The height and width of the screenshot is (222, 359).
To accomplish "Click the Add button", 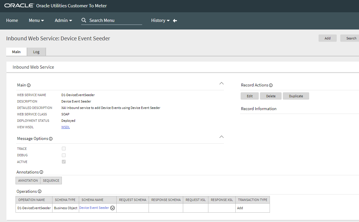I will pos(328,38).
